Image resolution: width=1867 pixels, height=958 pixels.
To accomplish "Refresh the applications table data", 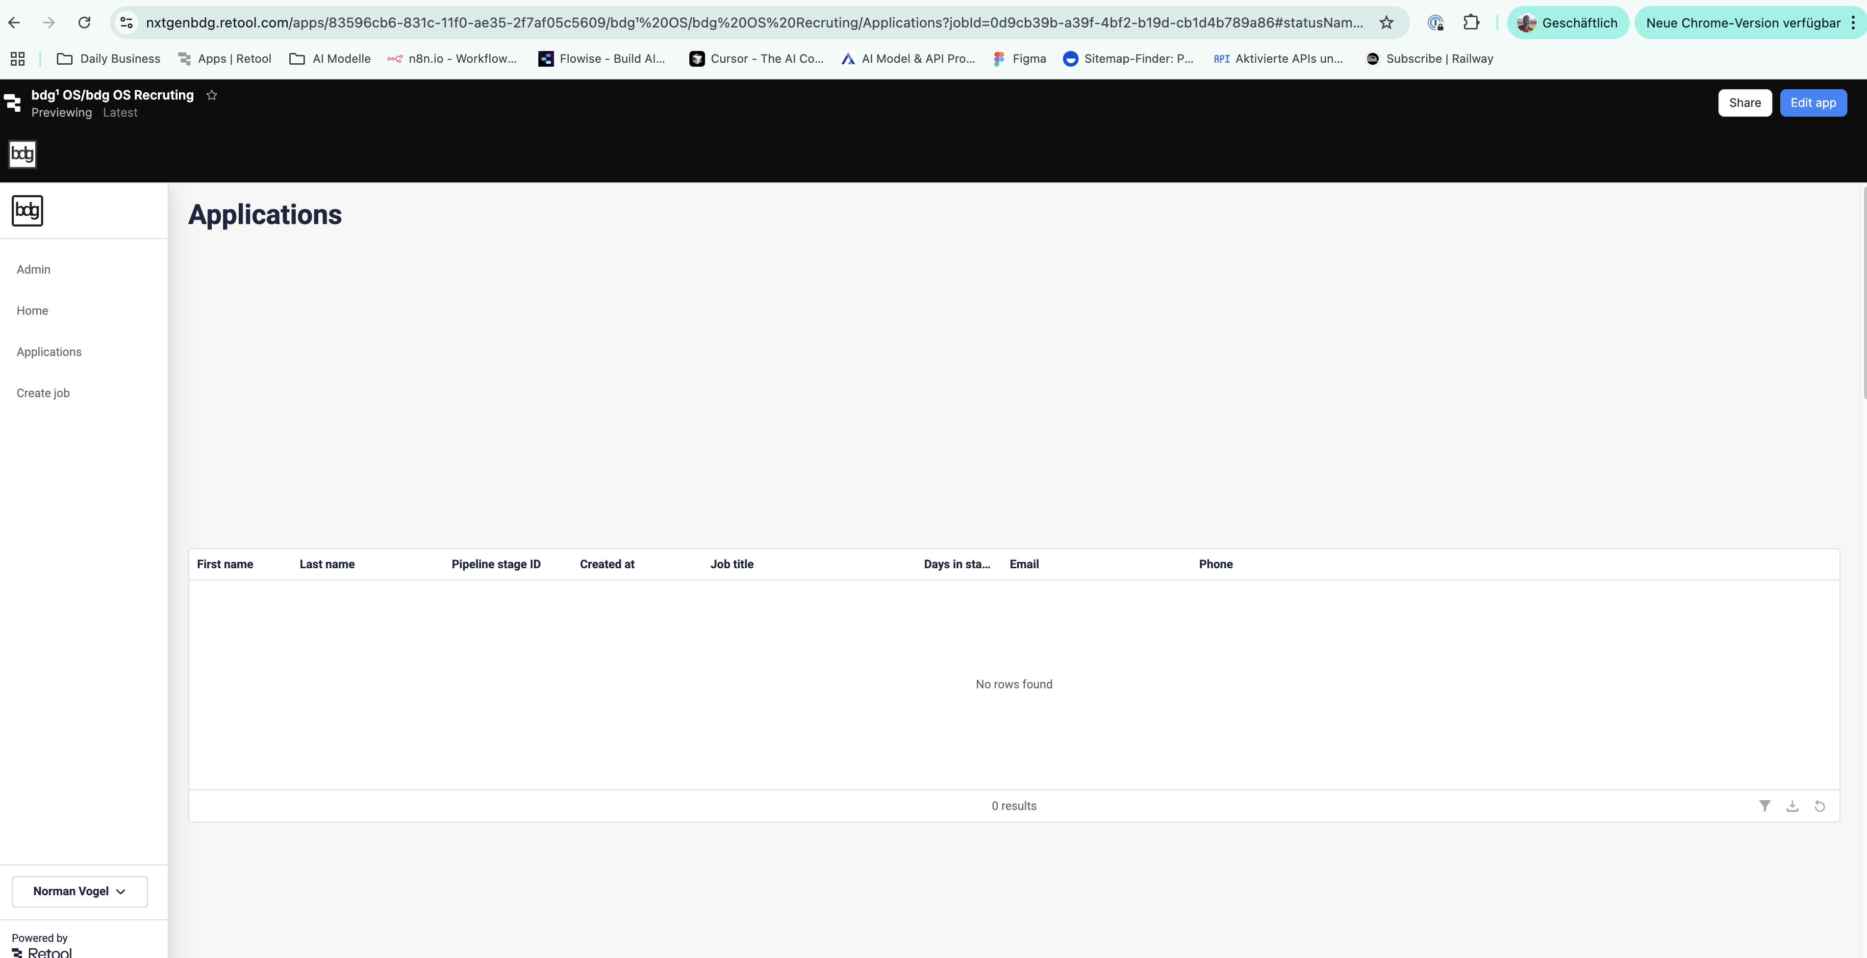I will pyautogui.click(x=1819, y=806).
